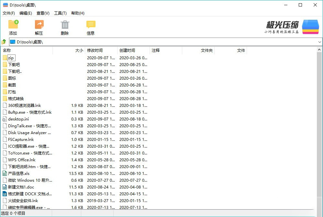The image size is (323, 217).
Task: Click the title bar app icon
Action: [6, 5]
